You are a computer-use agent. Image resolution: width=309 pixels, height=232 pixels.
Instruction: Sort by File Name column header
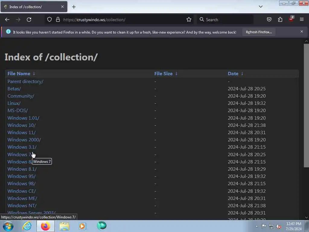(19, 74)
